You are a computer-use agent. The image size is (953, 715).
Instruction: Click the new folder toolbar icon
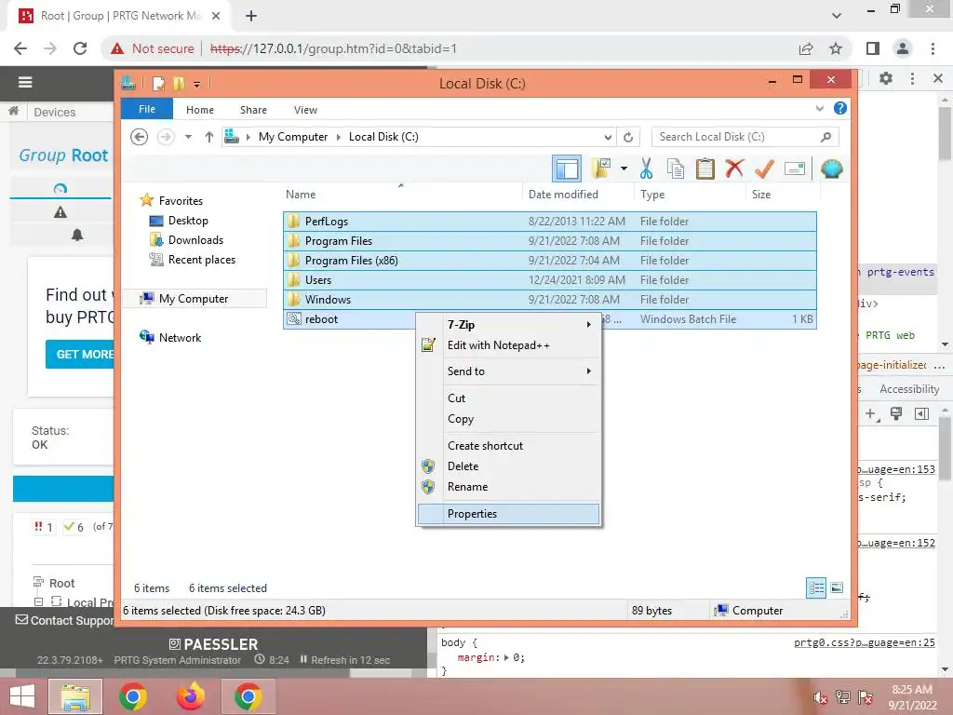click(x=601, y=169)
